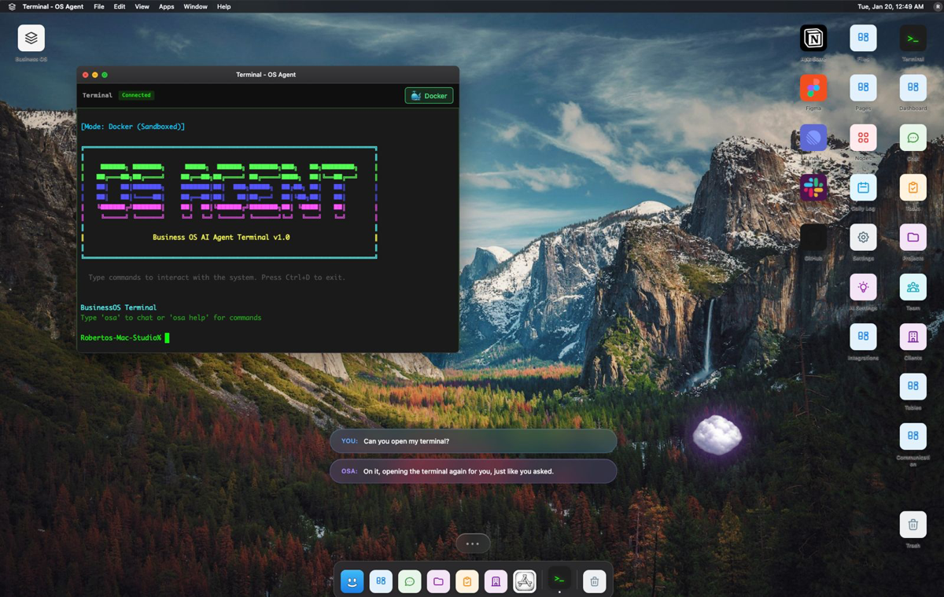This screenshot has width=944, height=597.
Task: Open the Team desktop icon
Action: (913, 287)
